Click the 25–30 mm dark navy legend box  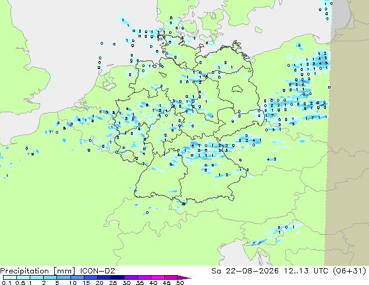(118, 277)
